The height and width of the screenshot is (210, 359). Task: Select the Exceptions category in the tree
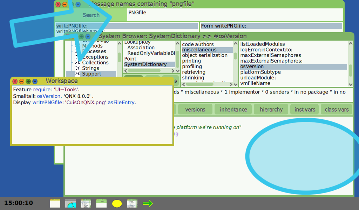coord(95,57)
